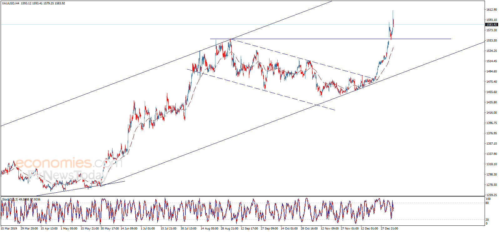Click the 1593.10 price axis label

tap(492, 20)
